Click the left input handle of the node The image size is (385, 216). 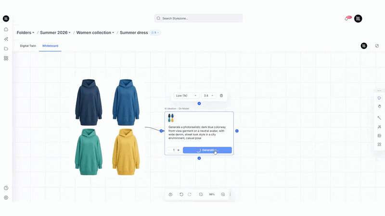161,131
